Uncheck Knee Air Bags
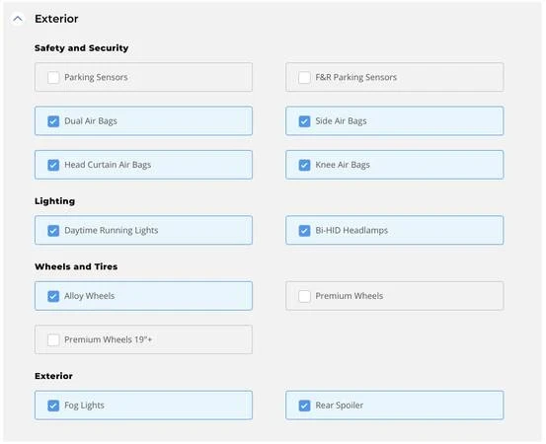546x444 pixels. (x=304, y=165)
